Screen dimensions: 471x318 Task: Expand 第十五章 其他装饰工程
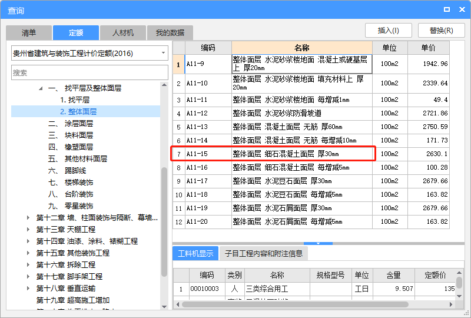coord(28,253)
